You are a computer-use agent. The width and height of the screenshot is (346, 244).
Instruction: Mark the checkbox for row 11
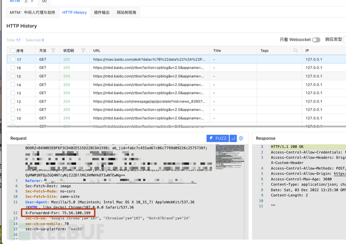(x=13, y=109)
